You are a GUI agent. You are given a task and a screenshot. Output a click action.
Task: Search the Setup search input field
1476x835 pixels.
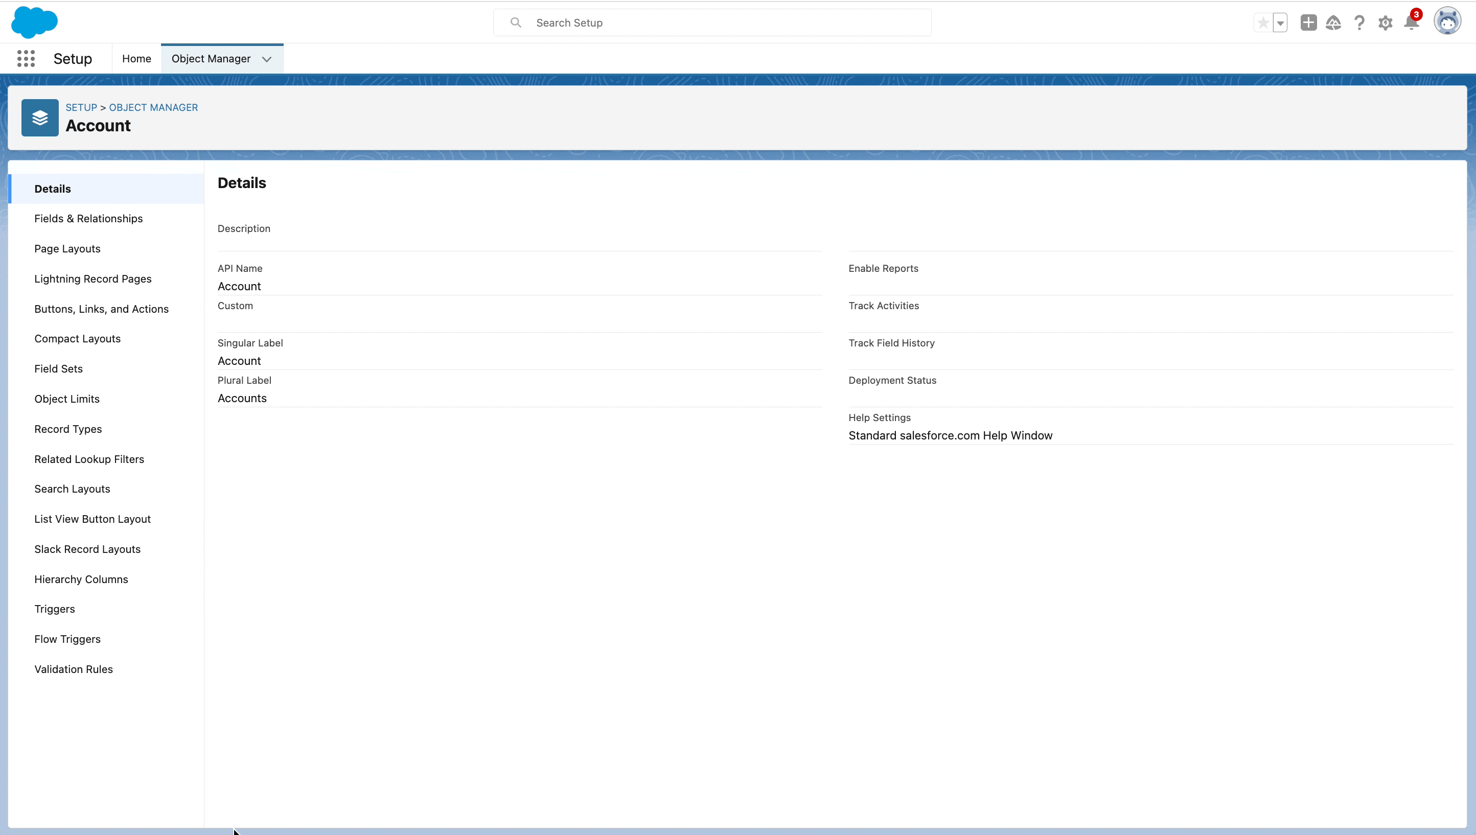tap(712, 22)
